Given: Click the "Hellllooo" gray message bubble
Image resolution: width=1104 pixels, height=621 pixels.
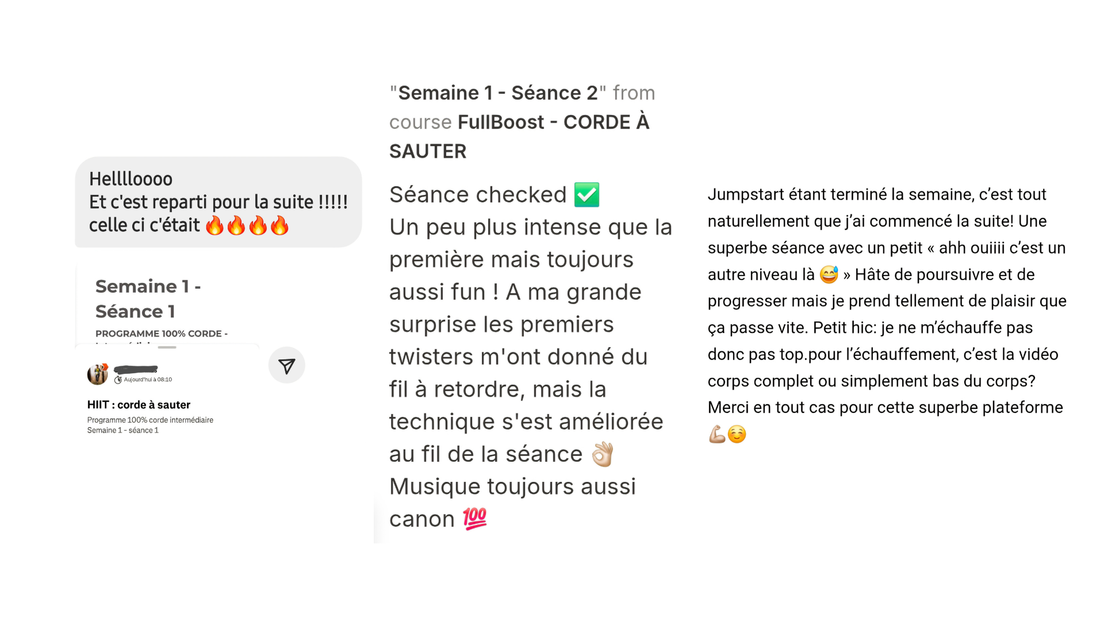Looking at the screenshot, I should click(218, 202).
